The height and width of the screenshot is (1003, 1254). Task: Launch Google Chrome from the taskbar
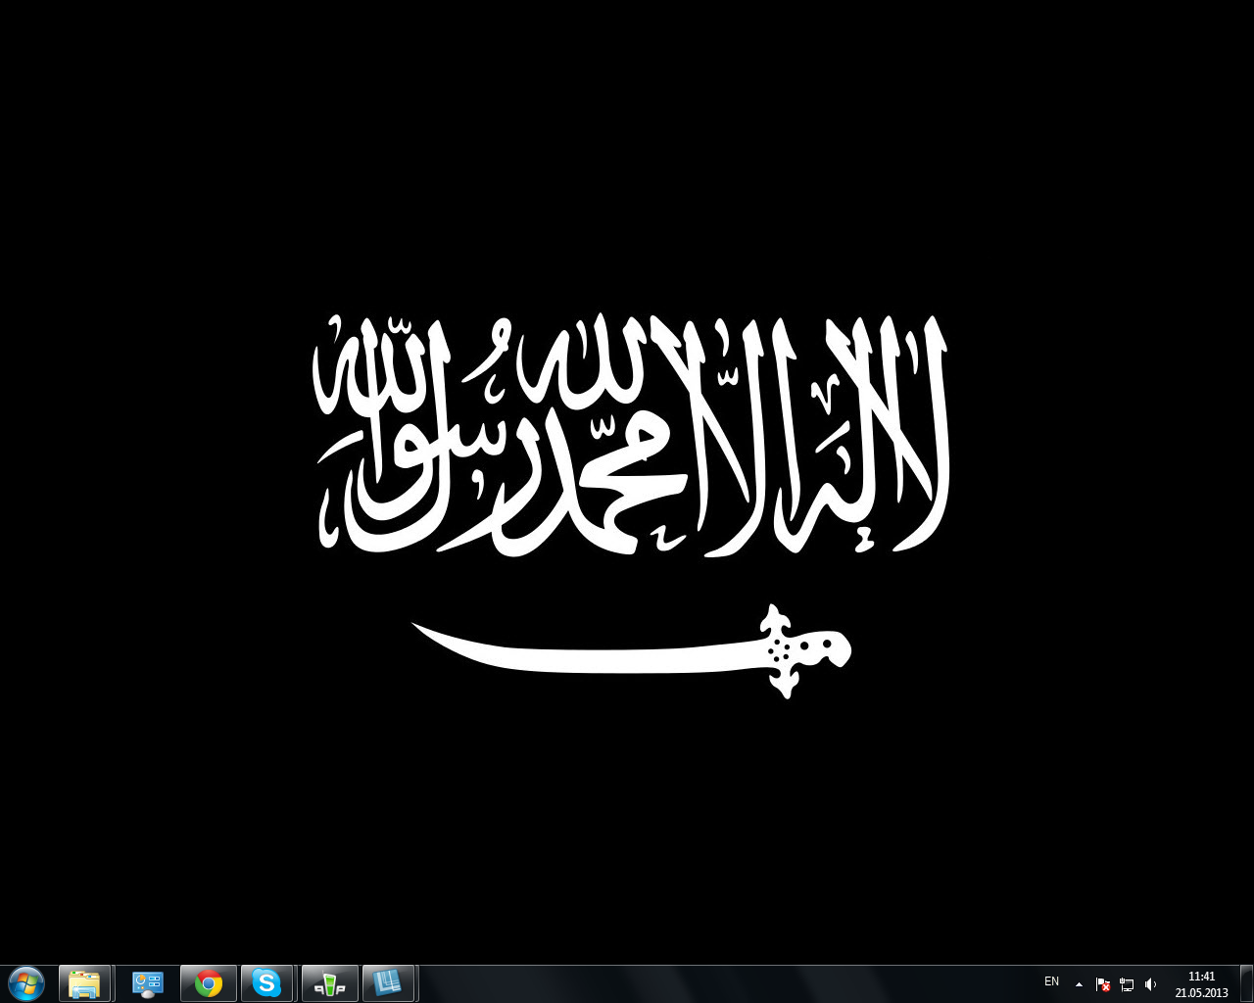pyautogui.click(x=209, y=983)
